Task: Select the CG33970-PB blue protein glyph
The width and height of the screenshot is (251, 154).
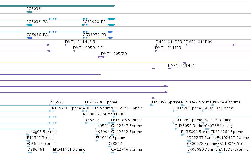Action: [x=98, y=38]
